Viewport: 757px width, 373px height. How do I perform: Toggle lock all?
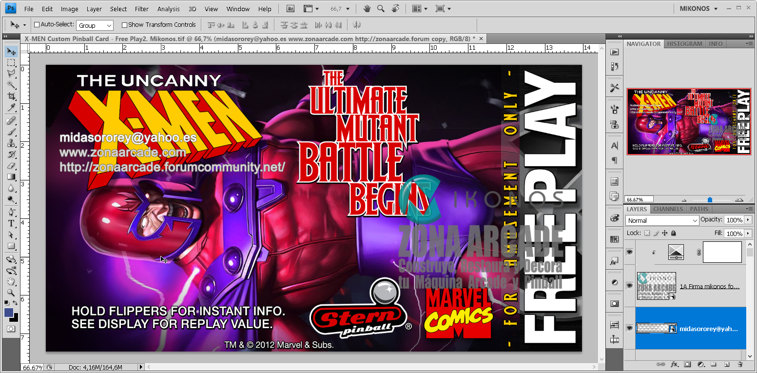point(673,233)
